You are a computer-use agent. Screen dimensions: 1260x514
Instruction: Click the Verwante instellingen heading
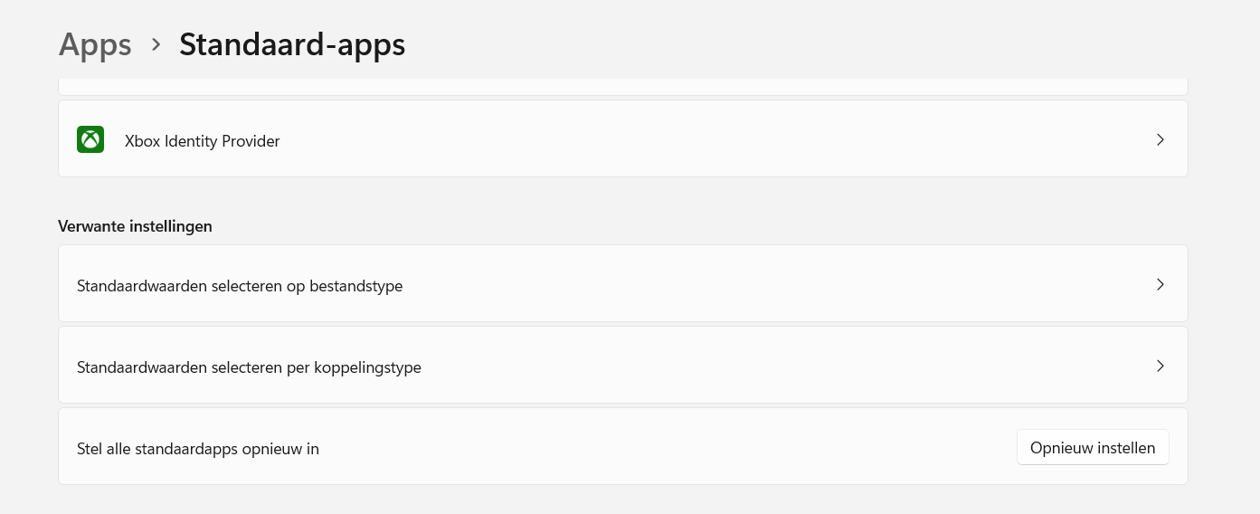pos(135,226)
